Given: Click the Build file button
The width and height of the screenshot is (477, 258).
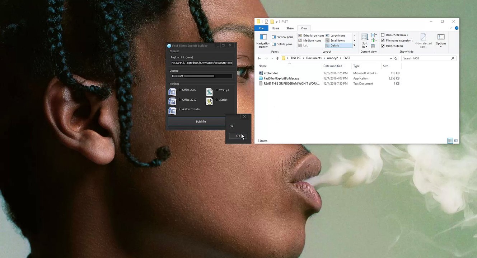Looking at the screenshot, I should pyautogui.click(x=201, y=121).
